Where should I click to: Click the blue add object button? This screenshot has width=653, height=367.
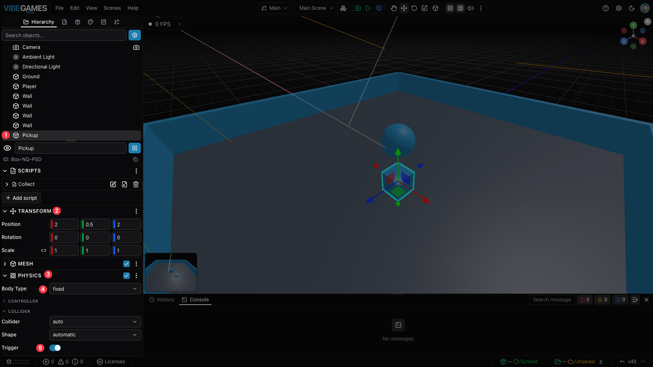(x=135, y=35)
